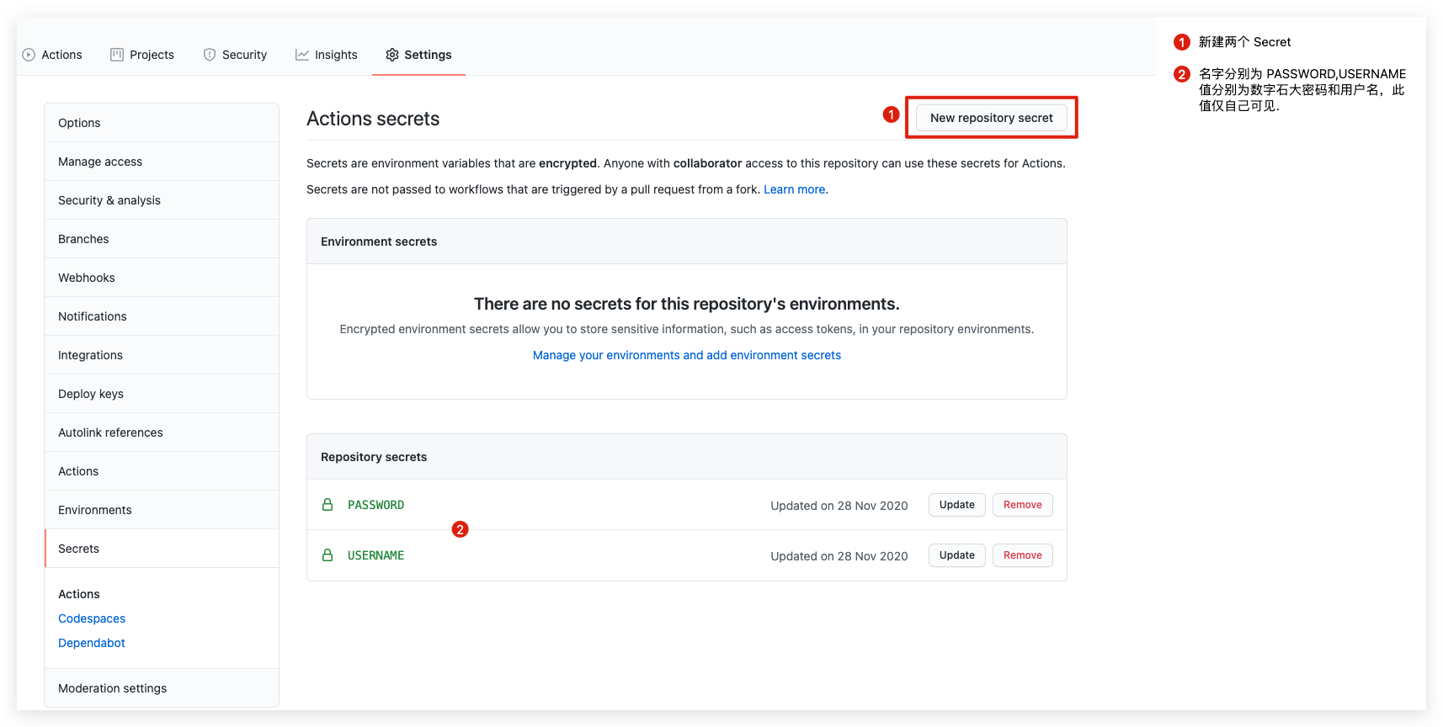Remove the USERNAME secret

[1022, 555]
